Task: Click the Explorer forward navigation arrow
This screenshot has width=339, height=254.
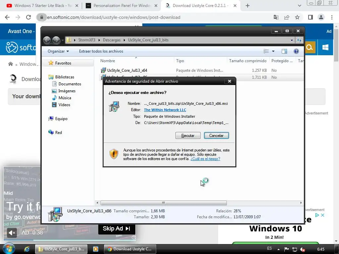Action: point(56,40)
